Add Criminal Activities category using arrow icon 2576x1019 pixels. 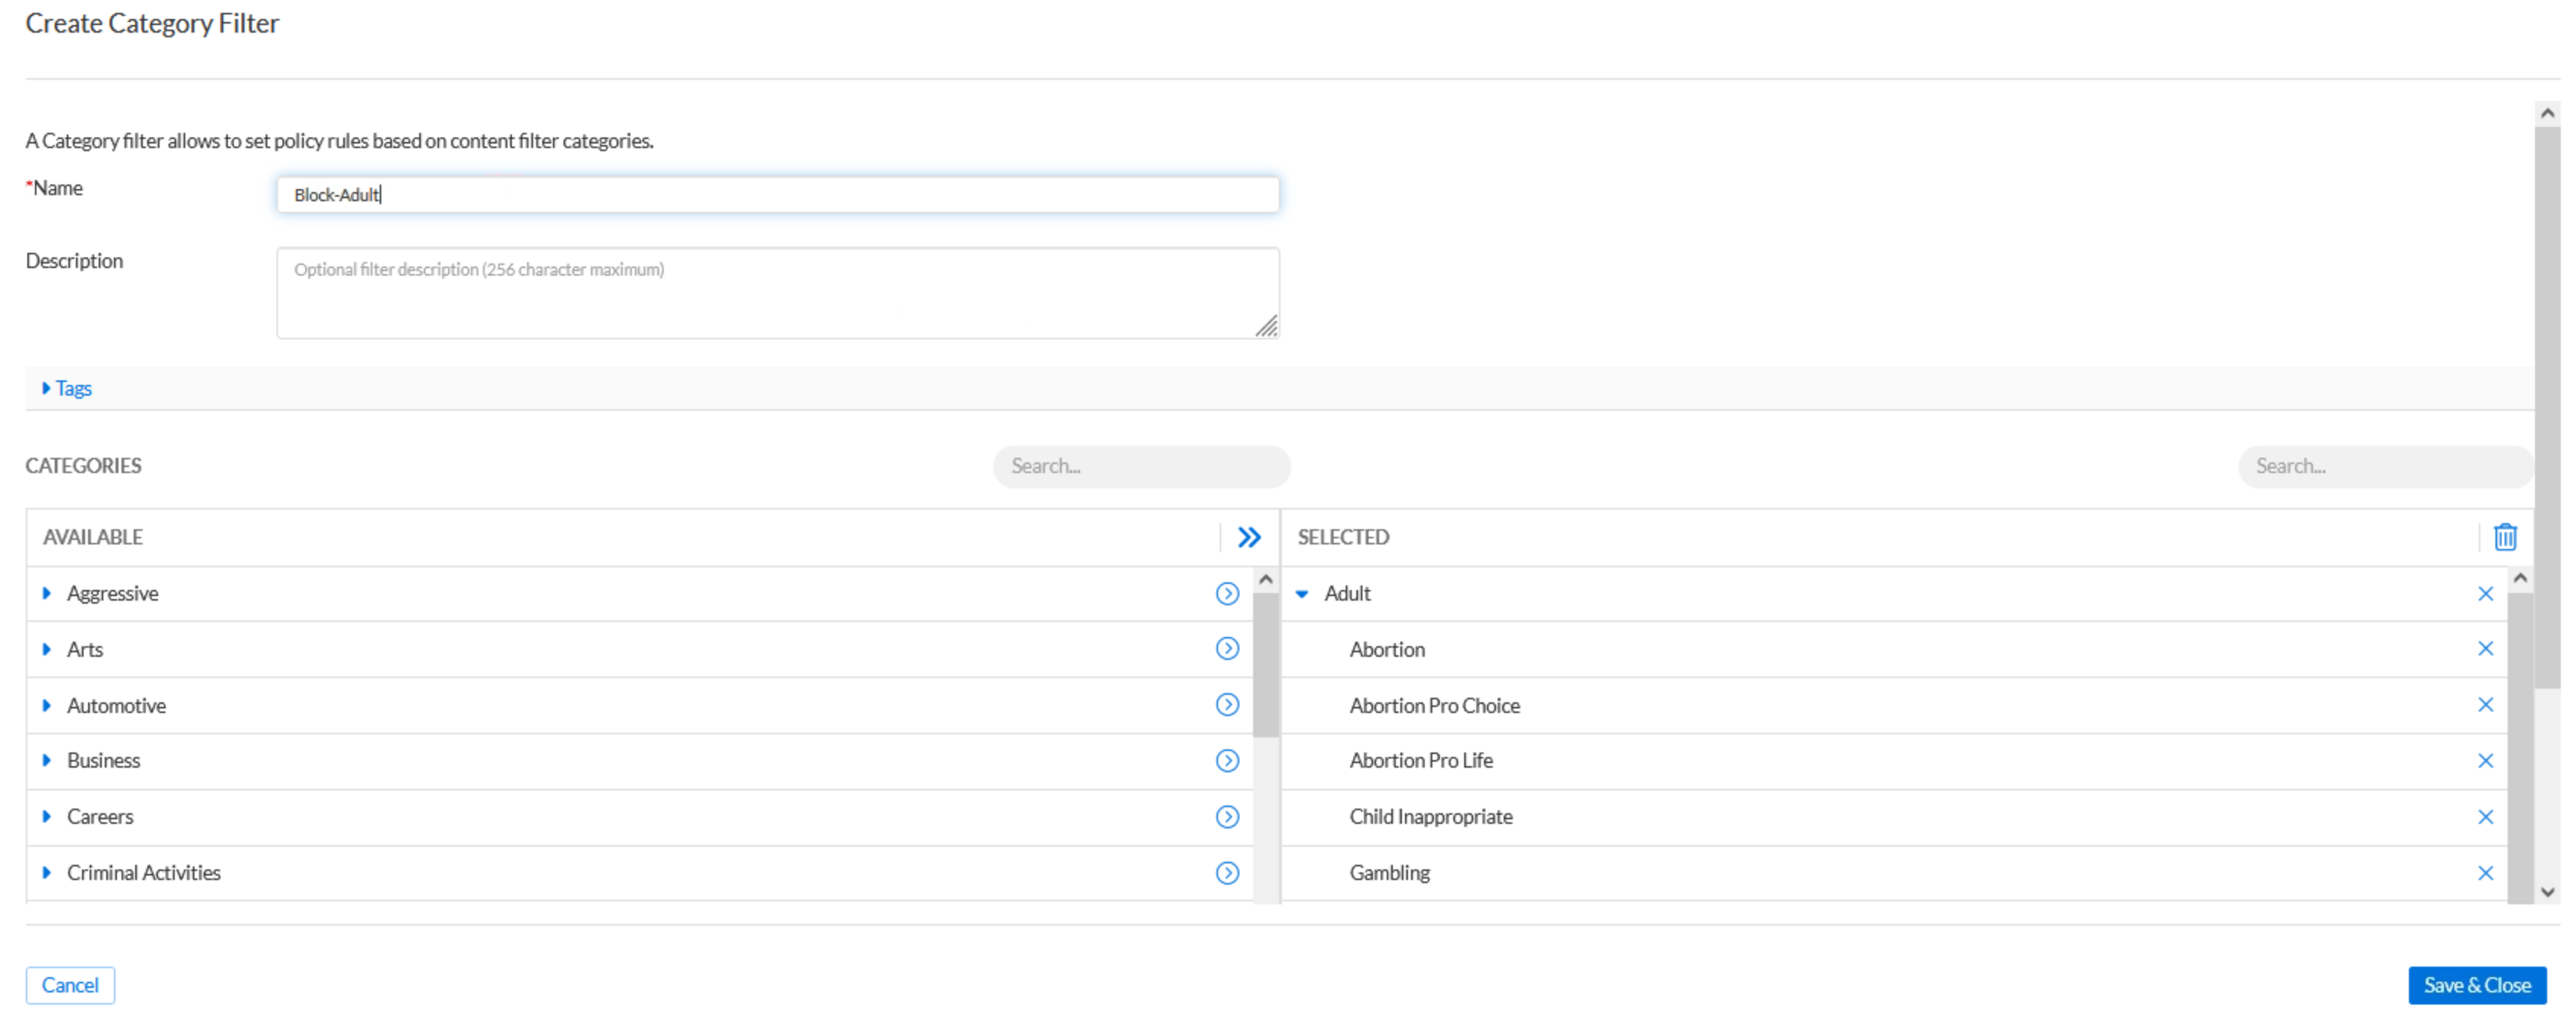[x=1227, y=872]
